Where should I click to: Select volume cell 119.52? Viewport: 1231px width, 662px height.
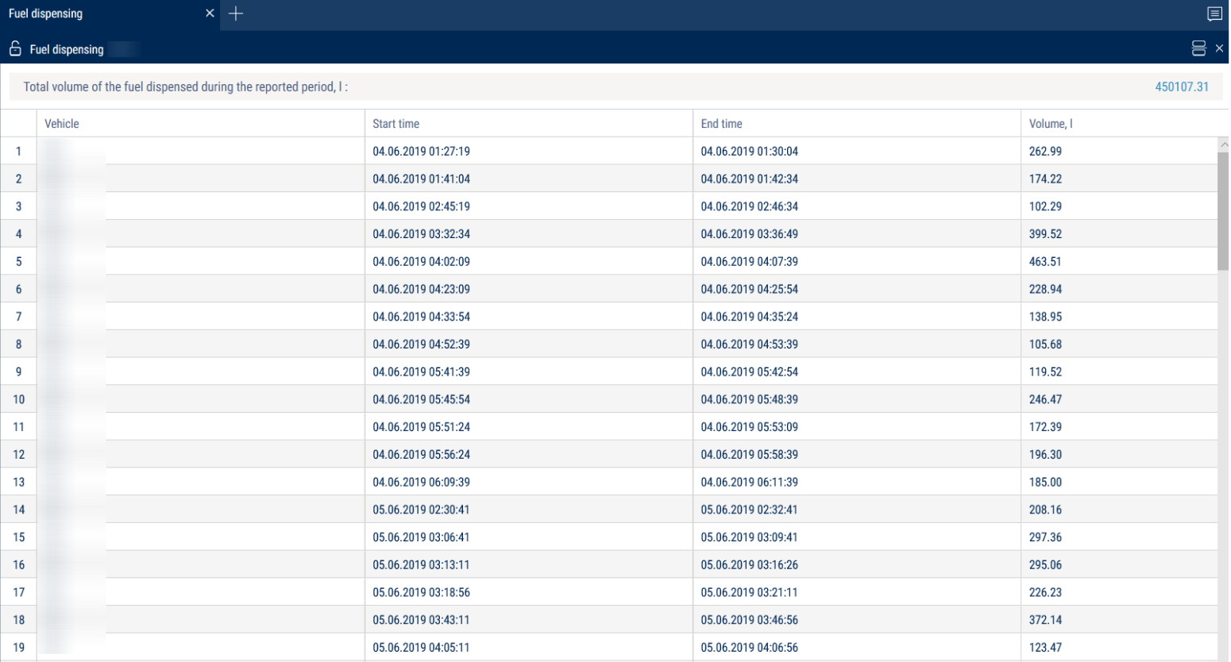tap(1045, 371)
